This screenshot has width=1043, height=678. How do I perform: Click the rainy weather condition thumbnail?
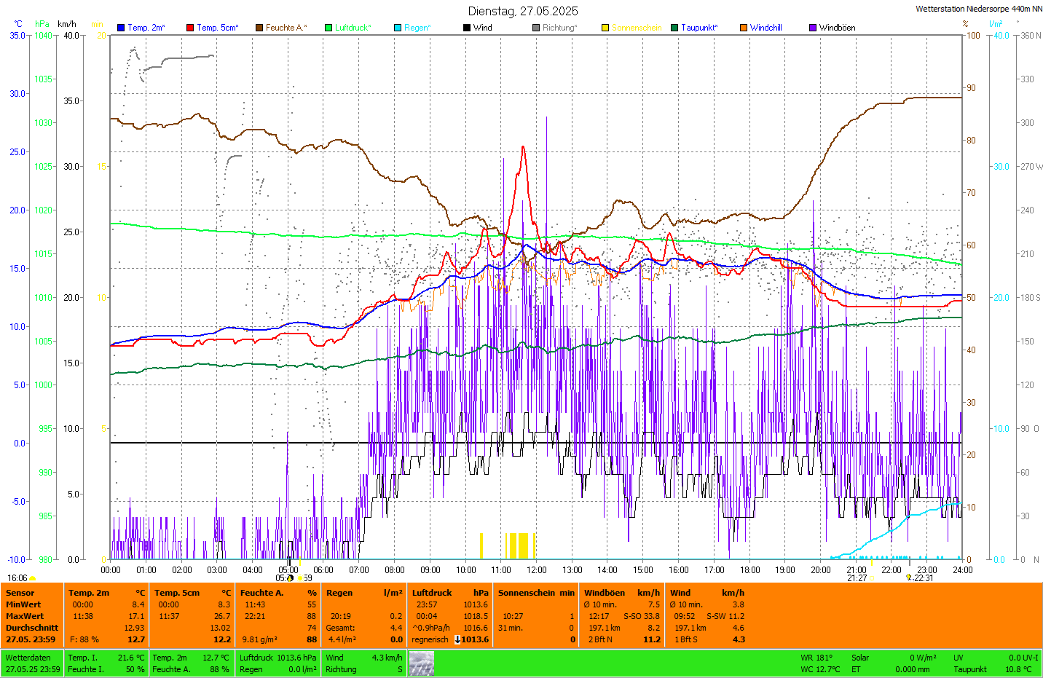point(421,663)
